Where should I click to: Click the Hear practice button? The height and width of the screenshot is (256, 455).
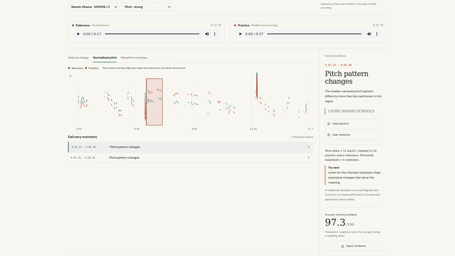pos(353,124)
